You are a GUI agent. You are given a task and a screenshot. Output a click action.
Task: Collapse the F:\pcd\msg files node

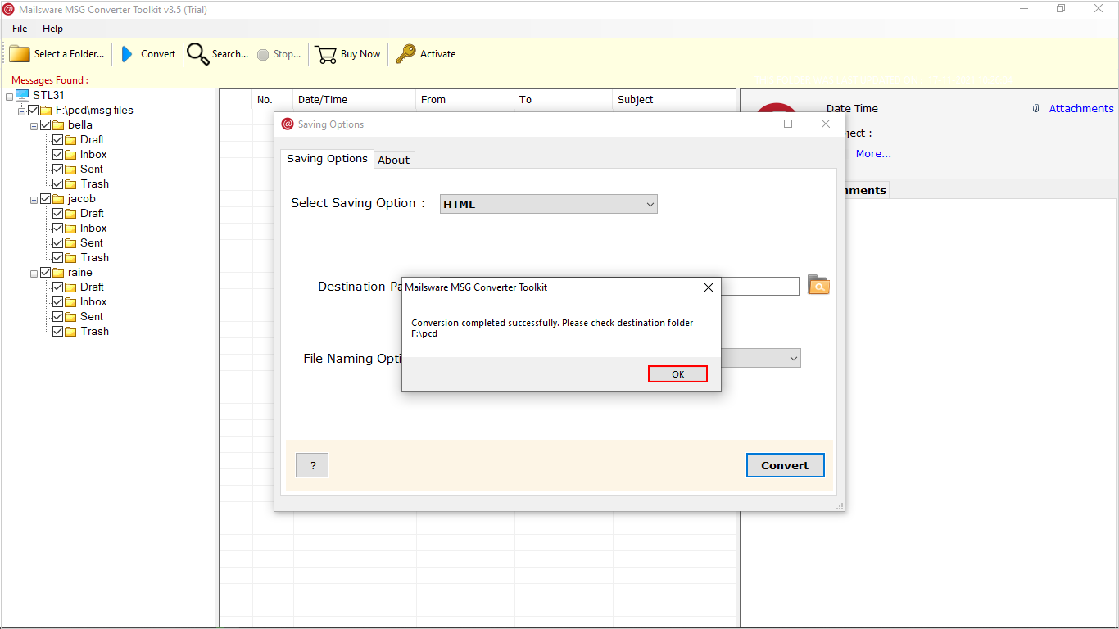pos(22,111)
